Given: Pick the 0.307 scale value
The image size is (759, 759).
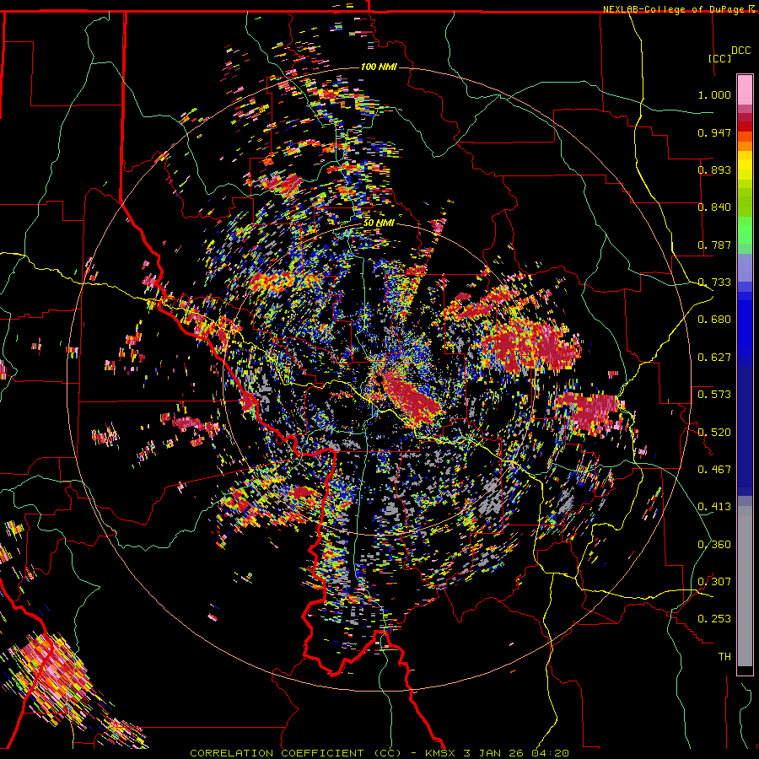Looking at the screenshot, I should point(714,582).
